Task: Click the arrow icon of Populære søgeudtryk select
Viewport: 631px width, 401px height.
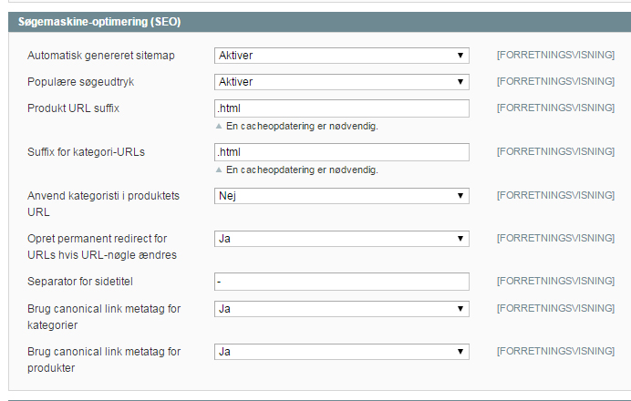Action: [x=460, y=82]
